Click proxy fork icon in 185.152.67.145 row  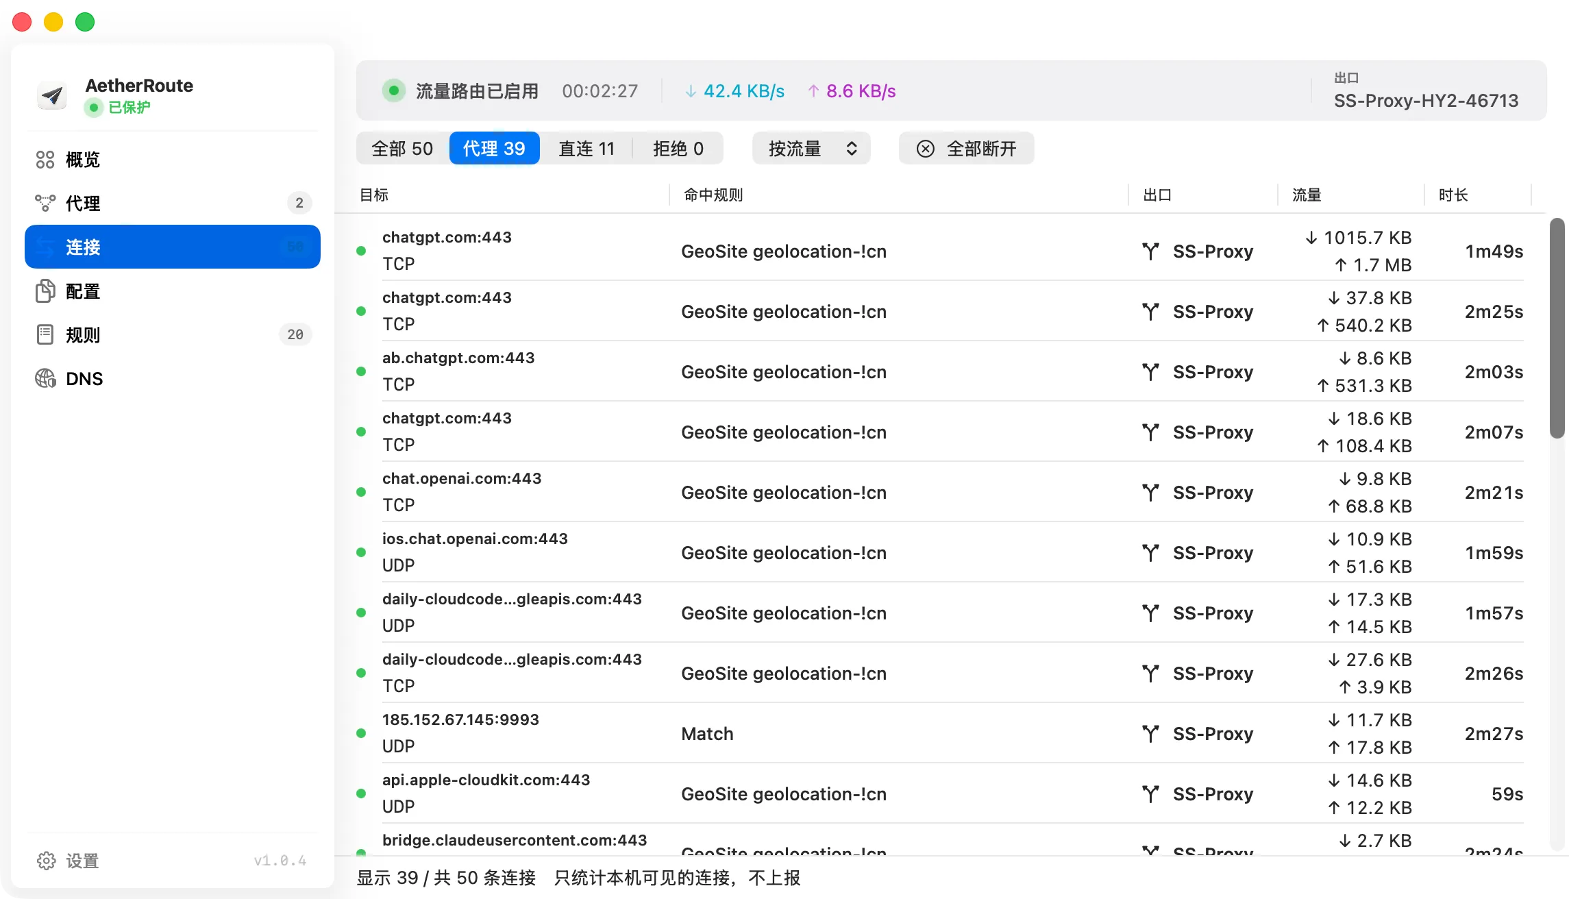[x=1151, y=734]
